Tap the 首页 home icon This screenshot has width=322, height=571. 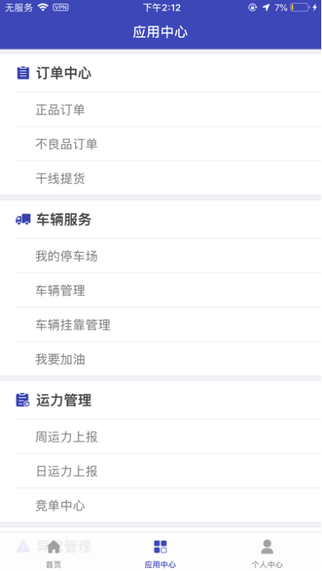coord(54,546)
